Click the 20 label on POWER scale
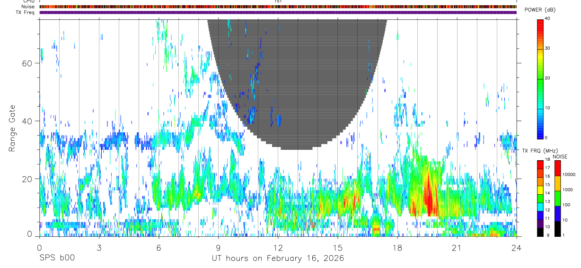 [547, 78]
